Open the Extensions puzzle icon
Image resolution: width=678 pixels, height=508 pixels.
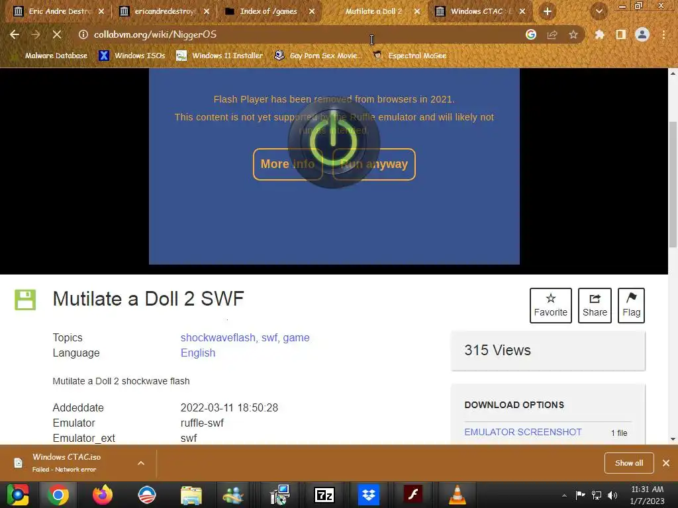coord(599,34)
